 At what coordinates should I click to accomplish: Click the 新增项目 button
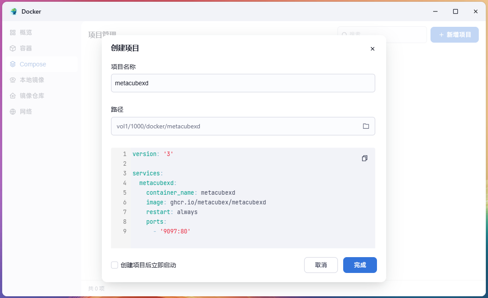[x=454, y=35]
